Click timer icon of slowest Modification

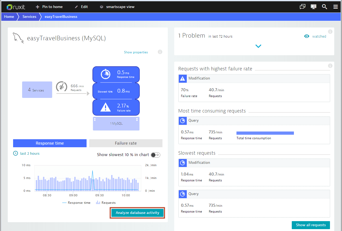[x=182, y=163]
